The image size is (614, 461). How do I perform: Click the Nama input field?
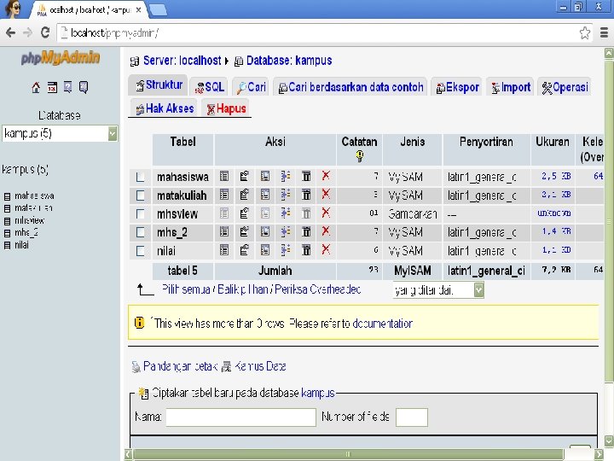[240, 417]
